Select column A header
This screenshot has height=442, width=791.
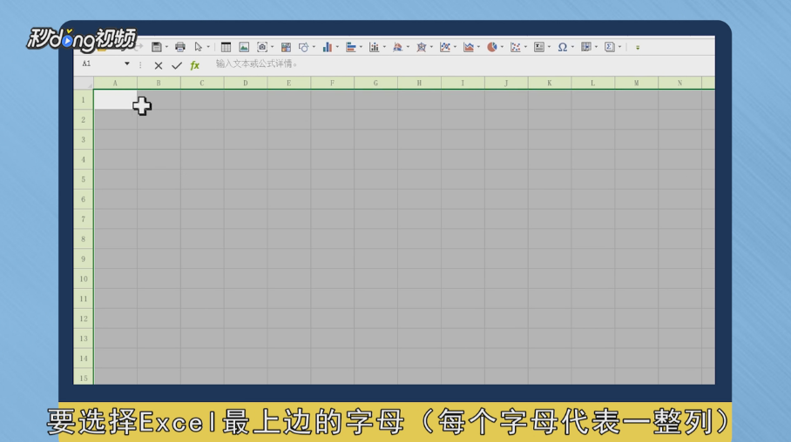pos(116,84)
